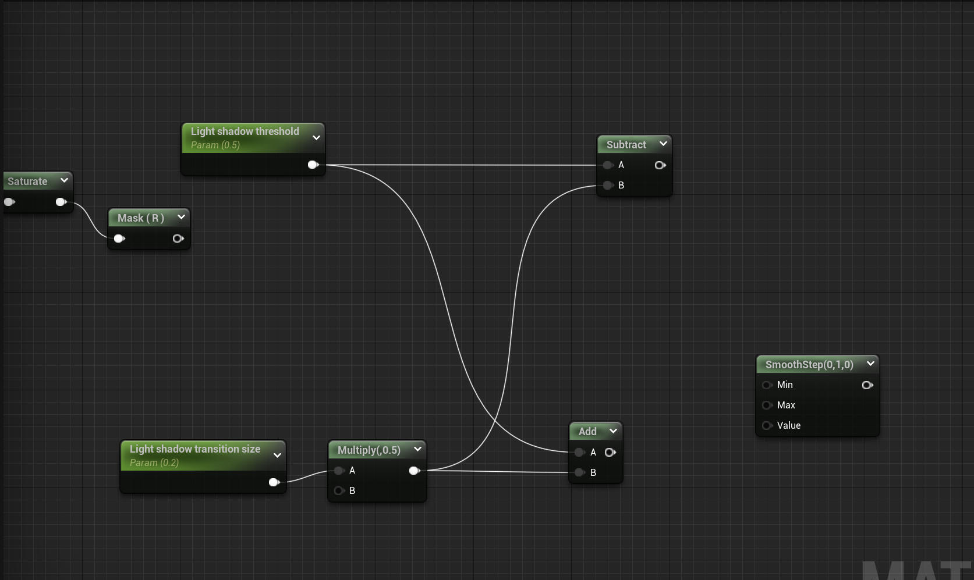Click the Mask (R) output pin
974x580 pixels.
click(178, 239)
